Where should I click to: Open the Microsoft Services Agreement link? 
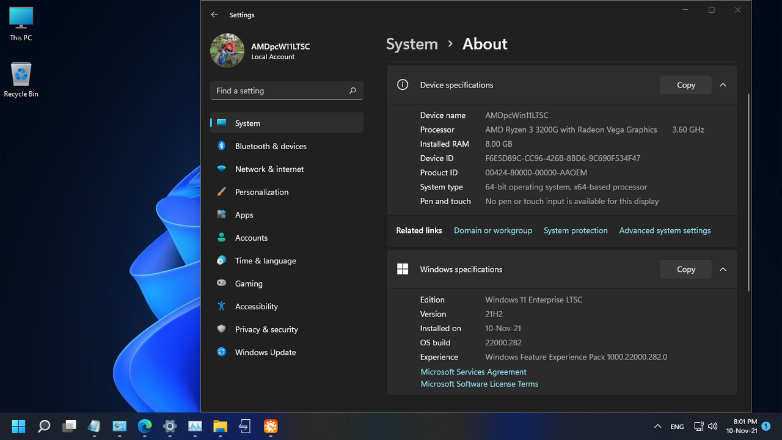(x=473, y=372)
